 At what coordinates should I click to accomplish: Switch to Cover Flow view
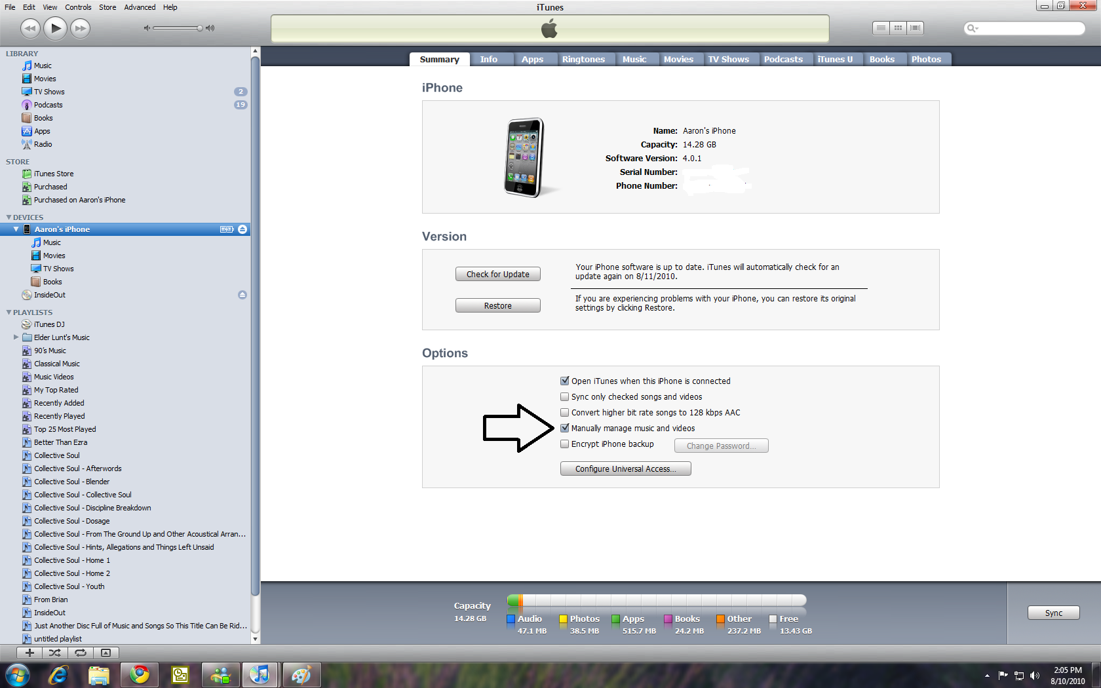coord(916,28)
